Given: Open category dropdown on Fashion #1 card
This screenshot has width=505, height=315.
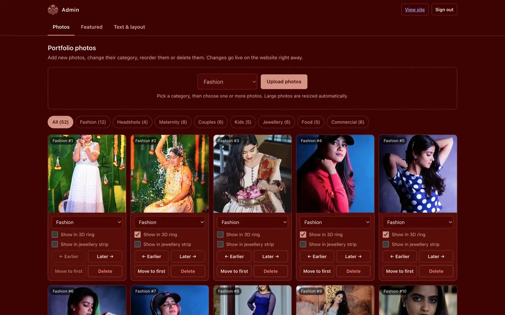Looking at the screenshot, I should click(x=87, y=222).
